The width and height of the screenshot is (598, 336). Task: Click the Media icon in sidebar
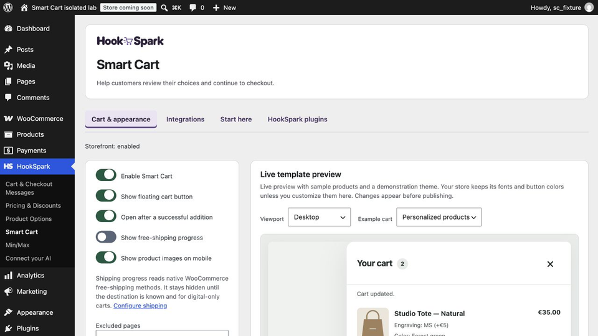(x=8, y=65)
